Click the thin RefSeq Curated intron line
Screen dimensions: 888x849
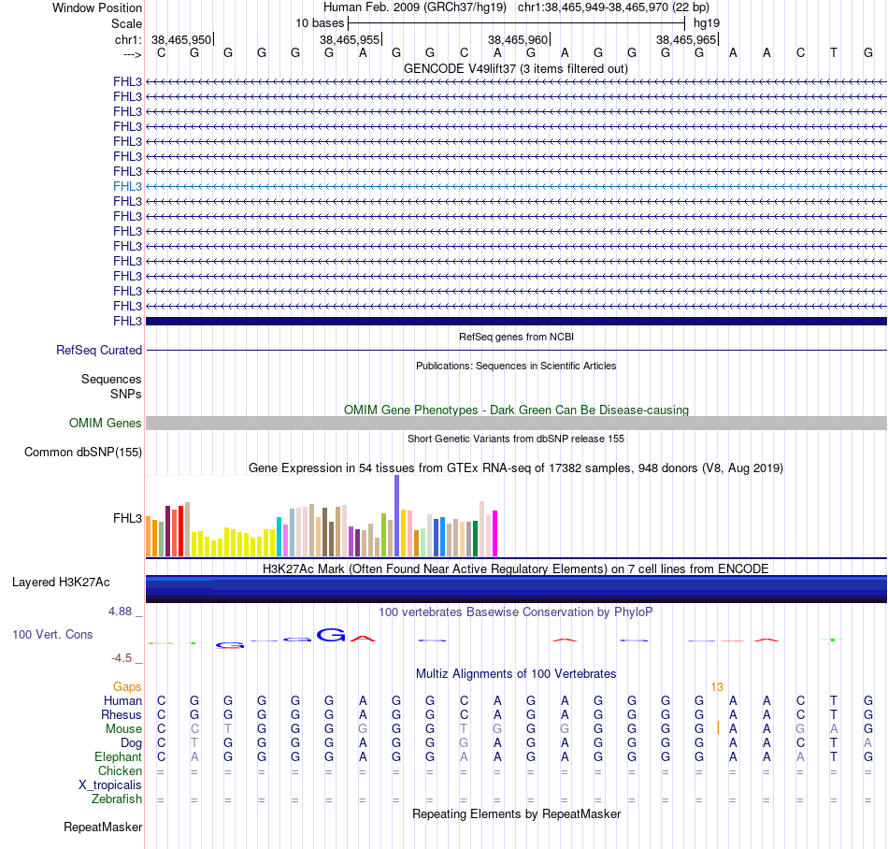516,350
